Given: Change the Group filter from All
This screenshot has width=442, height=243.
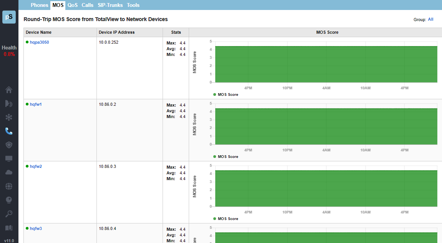Looking at the screenshot, I should point(430,20).
